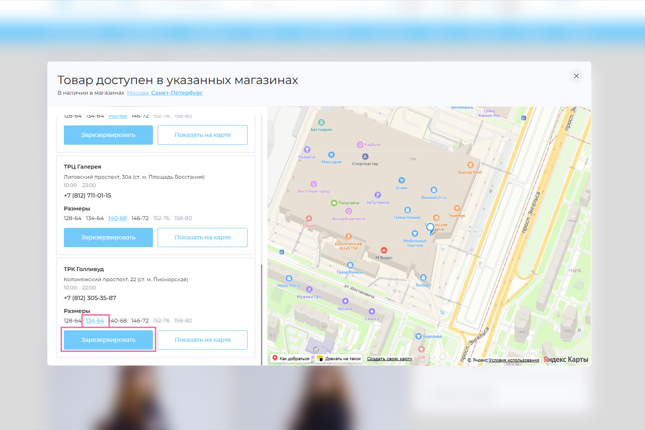Select the Bestwatch.ru map icon
This screenshot has height=430, width=645.
(x=434, y=190)
